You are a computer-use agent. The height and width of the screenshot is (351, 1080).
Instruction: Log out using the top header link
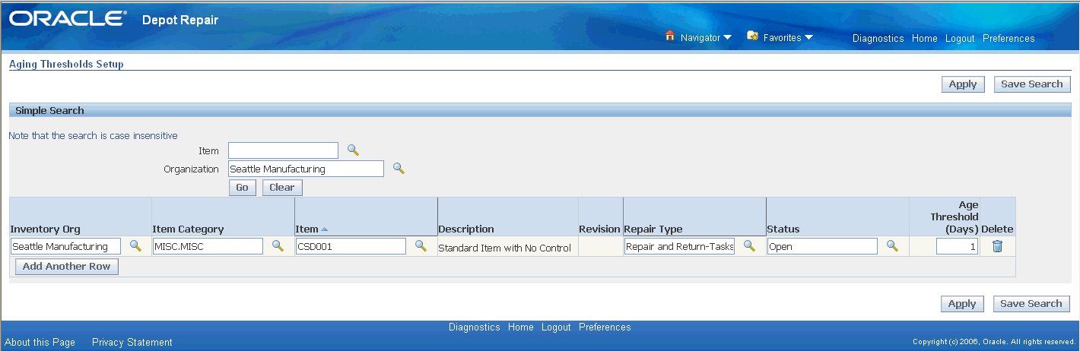tap(960, 38)
